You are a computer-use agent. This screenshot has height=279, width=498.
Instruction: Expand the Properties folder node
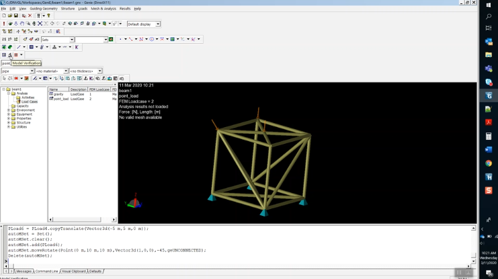point(9,118)
